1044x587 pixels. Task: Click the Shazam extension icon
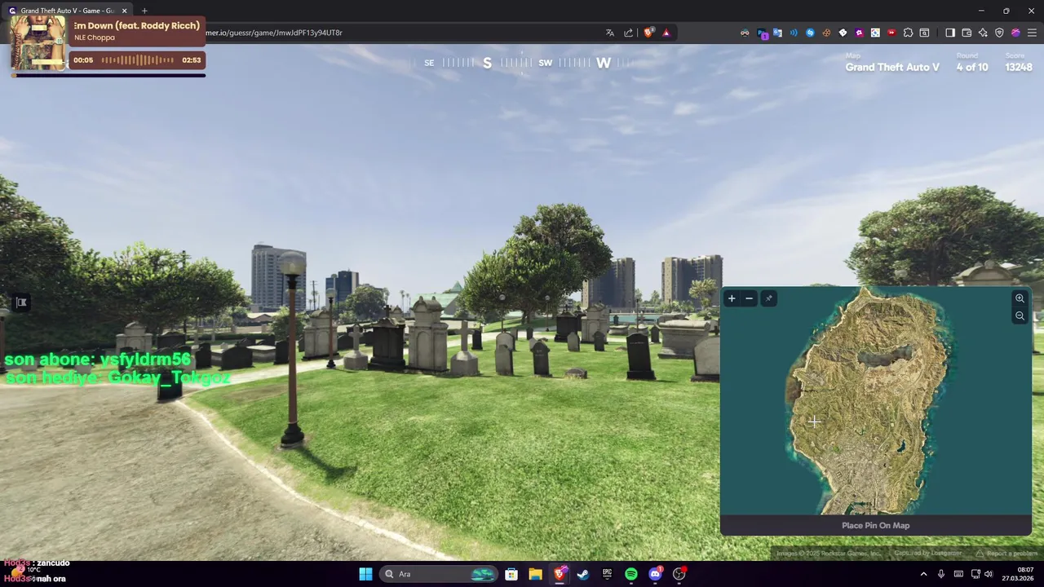pyautogui.click(x=810, y=33)
